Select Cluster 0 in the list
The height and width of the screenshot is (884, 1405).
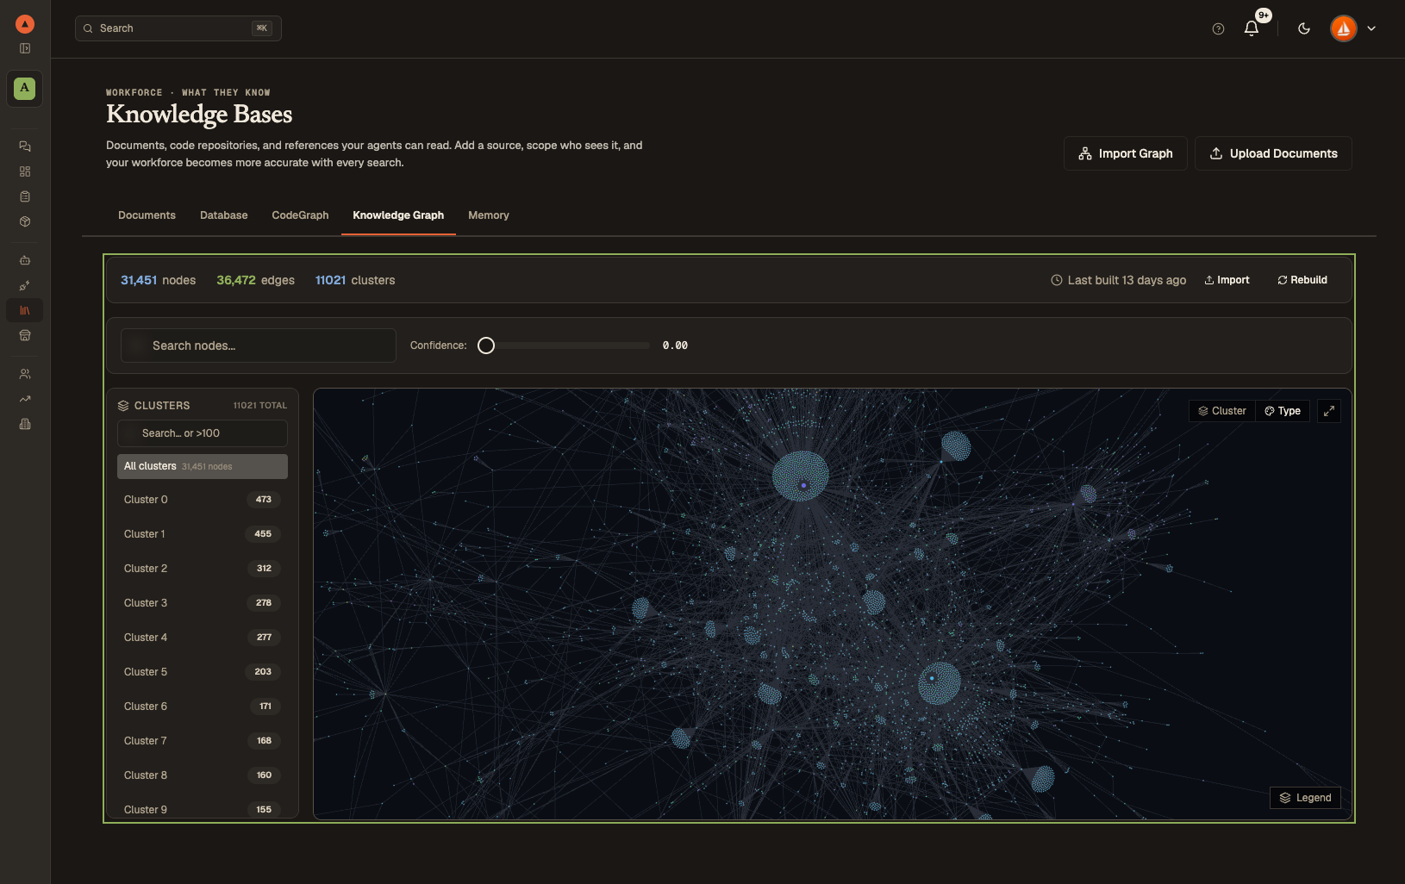point(203,500)
